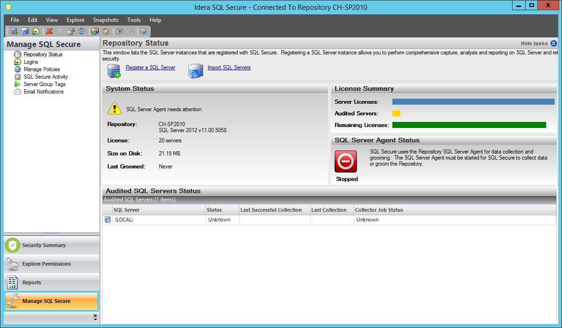Sort by Collector Job Status column header
This screenshot has width=562, height=328.
click(x=455, y=210)
